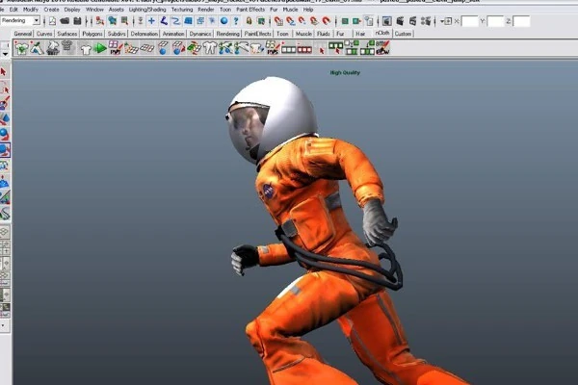Expand the shelf options arrow at left
Image resolution: width=578 pixels, height=385 pixels.
tap(5, 54)
